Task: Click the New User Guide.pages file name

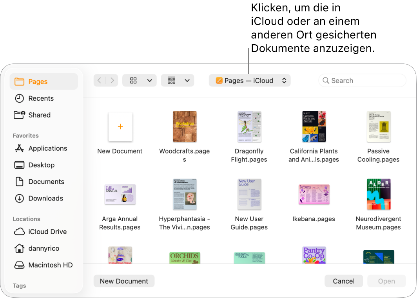Action: point(249,223)
